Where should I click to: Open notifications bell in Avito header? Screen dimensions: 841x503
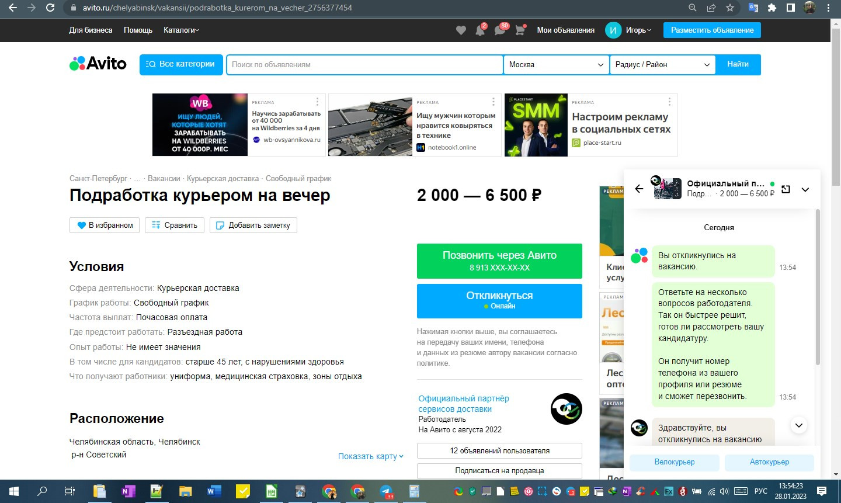(x=480, y=30)
